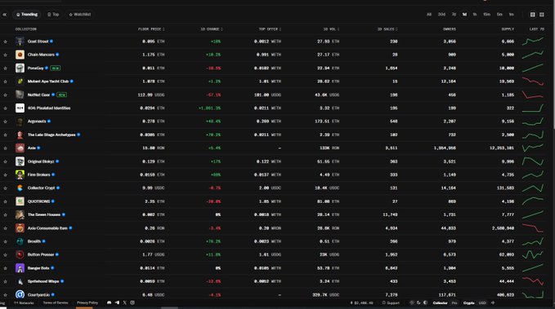Viewport: 555px width, 309px height.
Task: Star Goat Street for the watchlist
Action: [x=5, y=42]
